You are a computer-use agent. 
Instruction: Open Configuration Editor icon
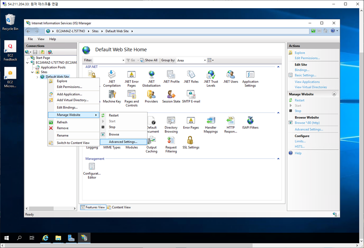coord(92,170)
